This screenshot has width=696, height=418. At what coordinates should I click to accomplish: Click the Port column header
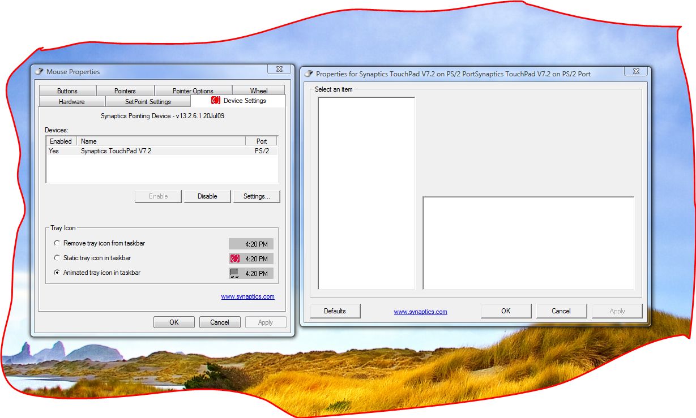pyautogui.click(x=262, y=141)
